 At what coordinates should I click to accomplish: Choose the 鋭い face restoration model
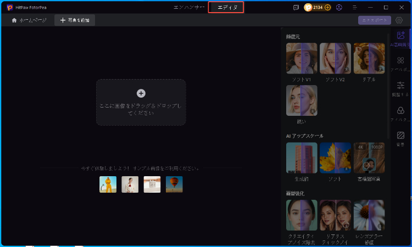[302, 100]
